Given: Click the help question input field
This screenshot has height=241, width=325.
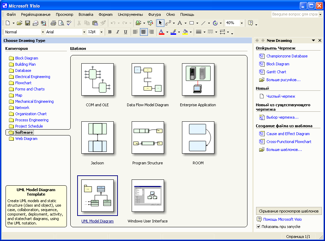Looking at the screenshot, I should pyautogui.click(x=295, y=14).
